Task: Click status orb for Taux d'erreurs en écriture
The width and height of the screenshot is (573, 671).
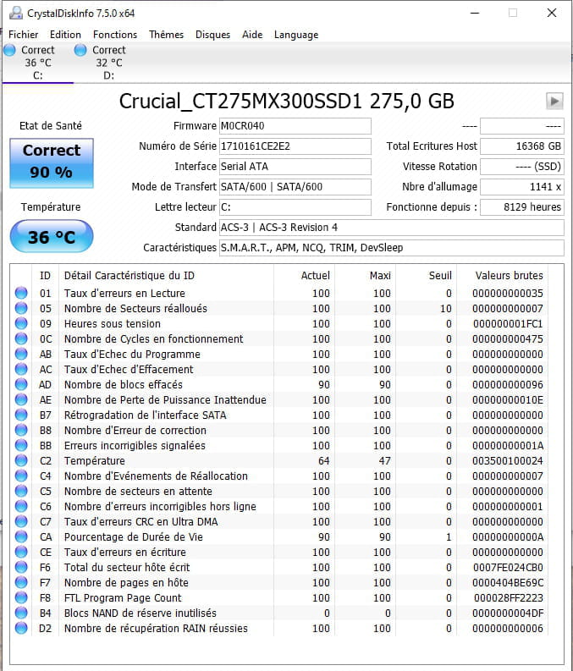Action: click(21, 552)
